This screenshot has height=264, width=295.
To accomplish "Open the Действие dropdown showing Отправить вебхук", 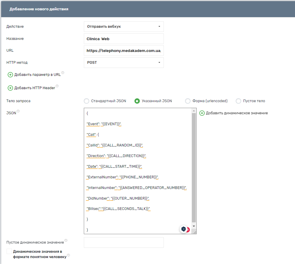I will pyautogui.click(x=124, y=27).
